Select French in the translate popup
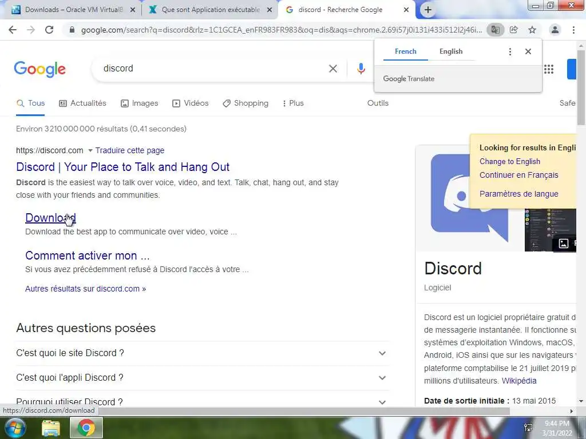The width and height of the screenshot is (586, 439). pos(406,51)
